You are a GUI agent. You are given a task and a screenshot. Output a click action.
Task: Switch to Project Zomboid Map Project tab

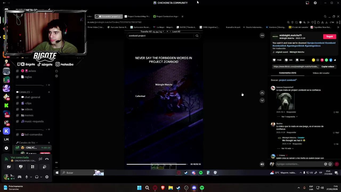[137, 17]
